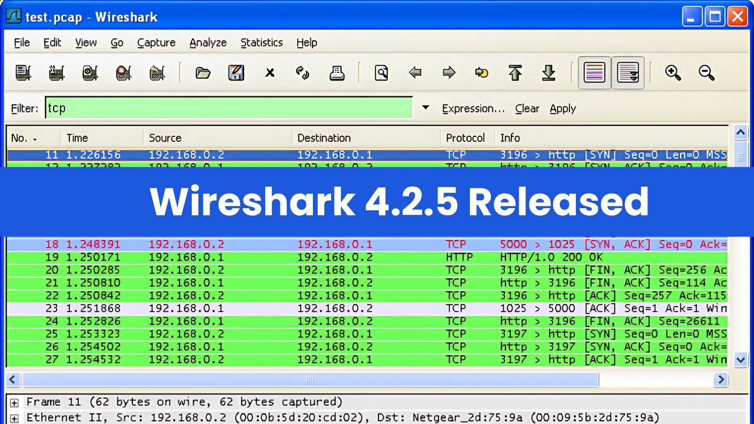Click the Wireshark title bar icon
Viewport: 754px width, 424px height.
pos(14,16)
